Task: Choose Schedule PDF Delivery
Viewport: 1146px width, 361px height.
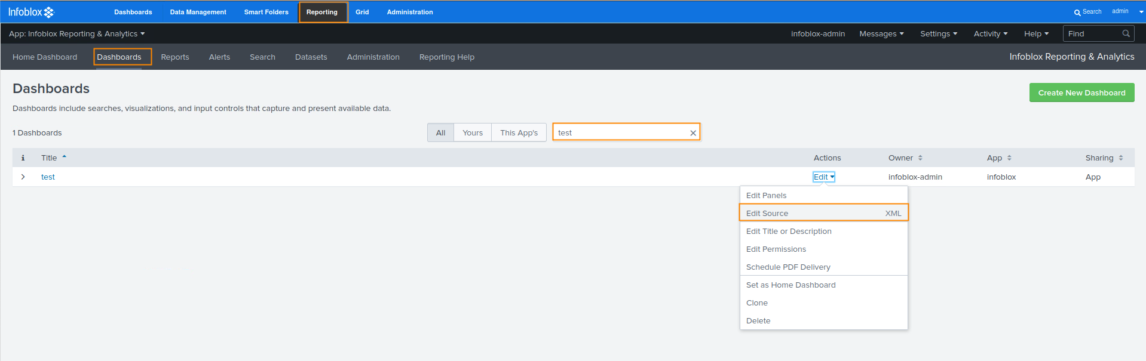Action: 824,267
